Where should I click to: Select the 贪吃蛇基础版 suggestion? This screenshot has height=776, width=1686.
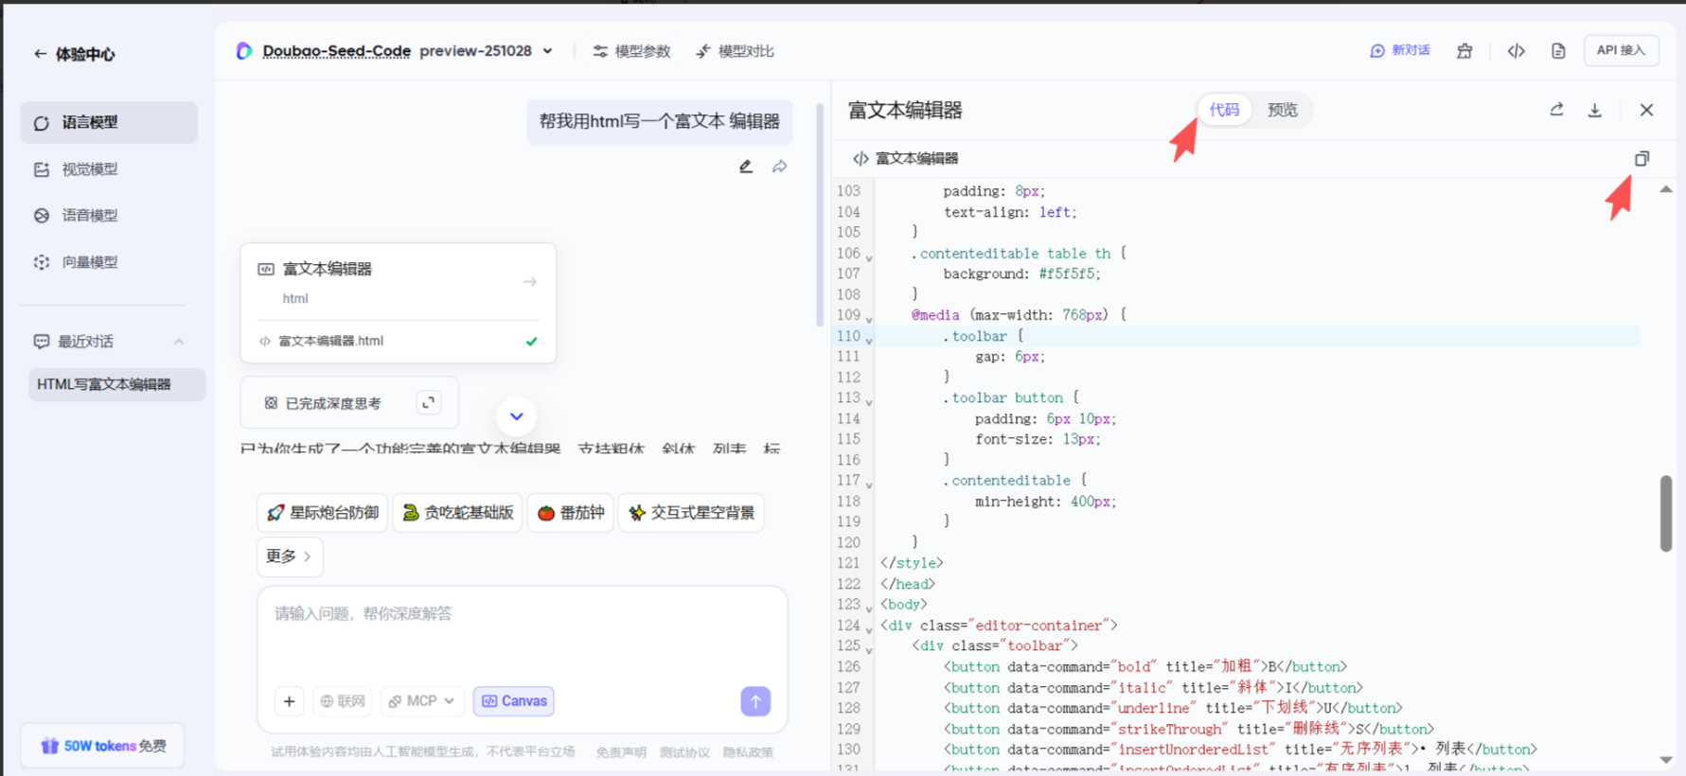click(457, 513)
